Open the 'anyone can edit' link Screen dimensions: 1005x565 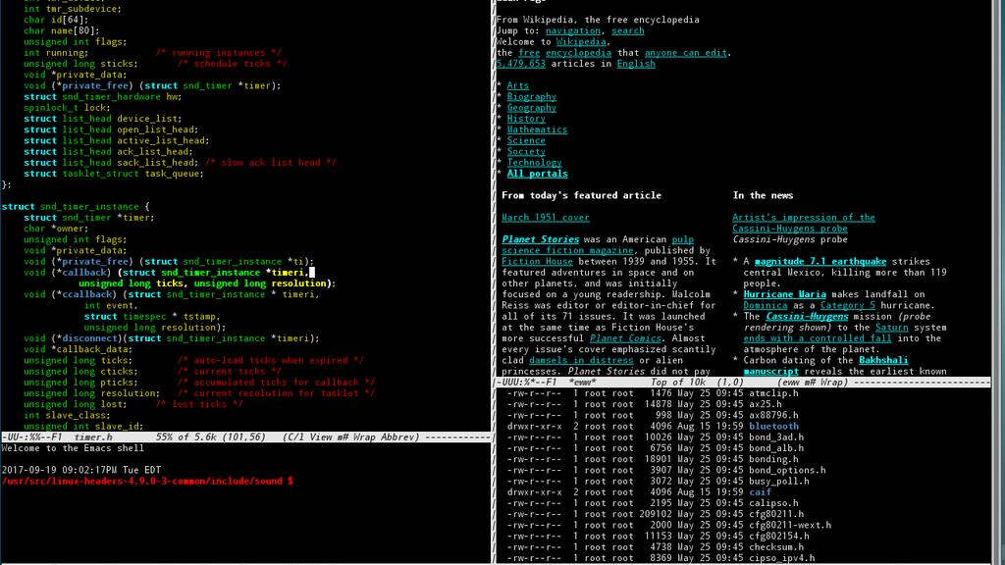(685, 53)
